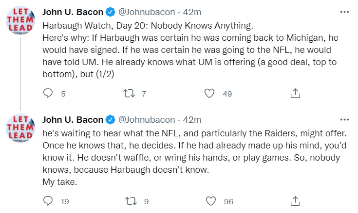
Task: Click John U. Bacon name on second tweet
Action: click(x=73, y=120)
